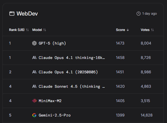Click the Rank (UB) column header
167x123 pixels.
tap(17, 30)
